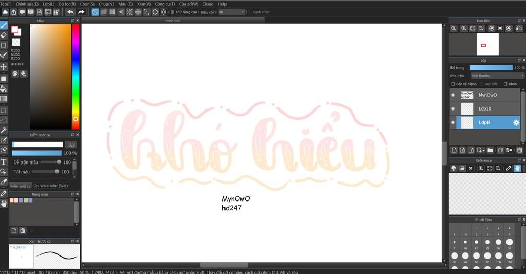Adjust the Độ trong opacity slider
The image size is (526, 274).
[x=491, y=68]
